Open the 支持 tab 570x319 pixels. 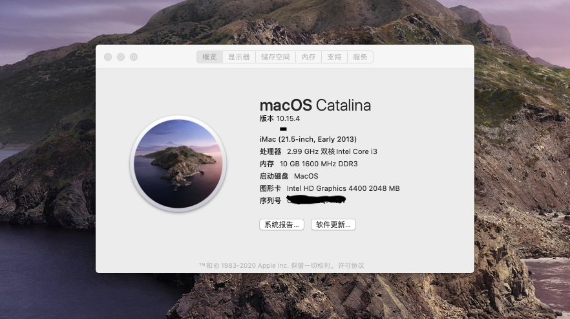334,57
